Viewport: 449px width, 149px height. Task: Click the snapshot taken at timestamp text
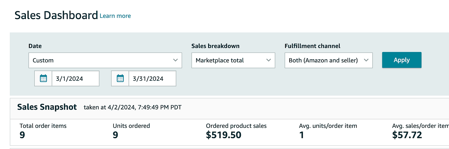click(133, 107)
